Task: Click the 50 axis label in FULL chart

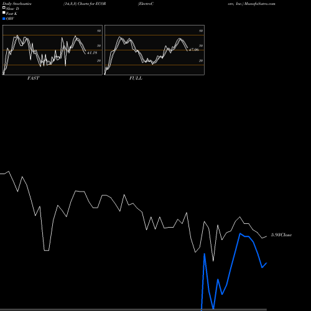Action: 201,45
